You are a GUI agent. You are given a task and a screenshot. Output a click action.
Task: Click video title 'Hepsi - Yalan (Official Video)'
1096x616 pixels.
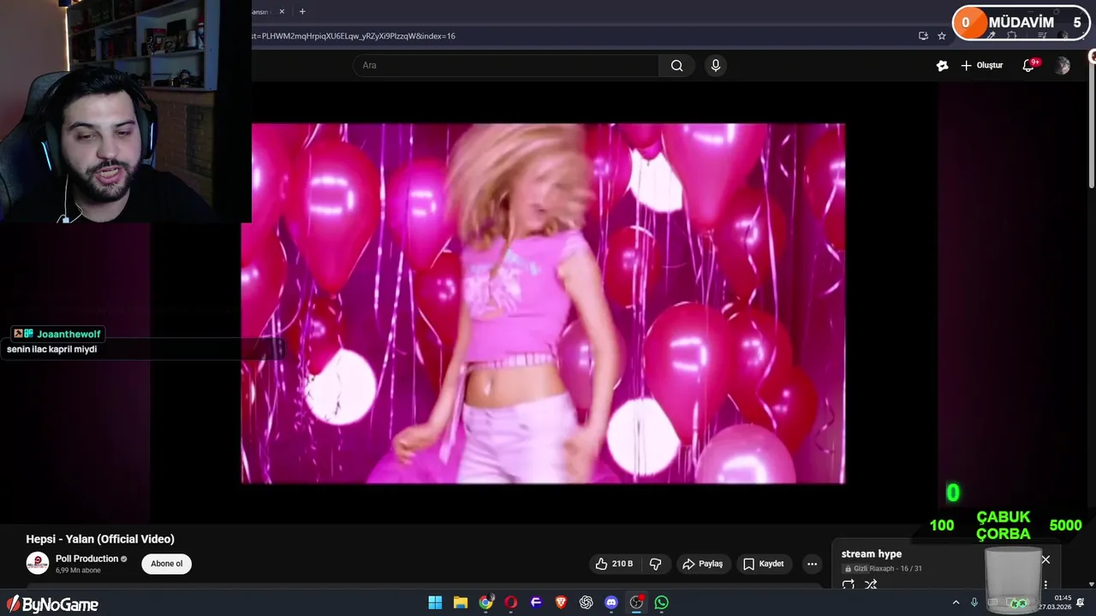(x=100, y=539)
